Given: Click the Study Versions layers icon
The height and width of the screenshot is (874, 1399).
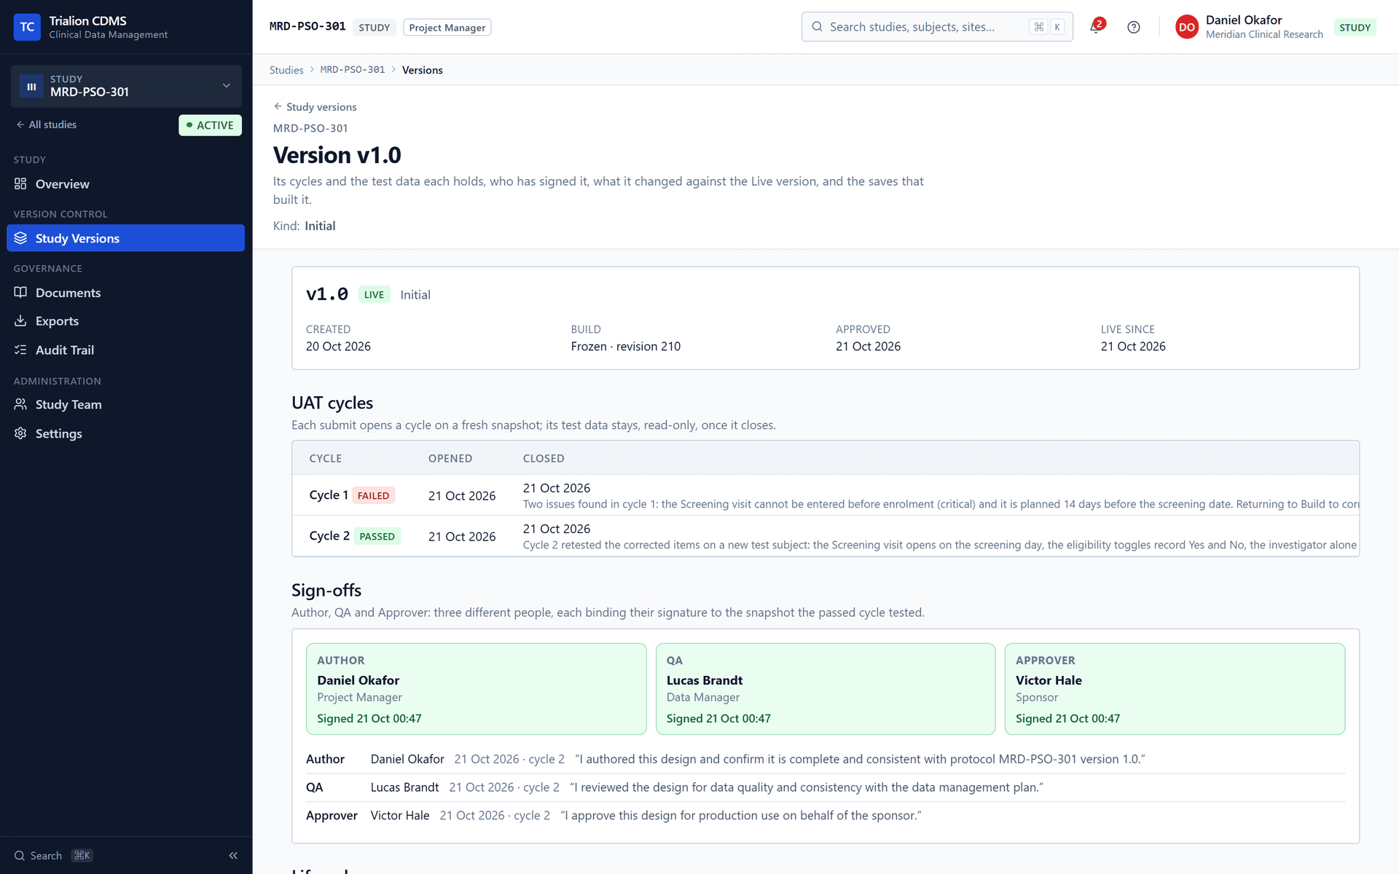Looking at the screenshot, I should tap(20, 238).
